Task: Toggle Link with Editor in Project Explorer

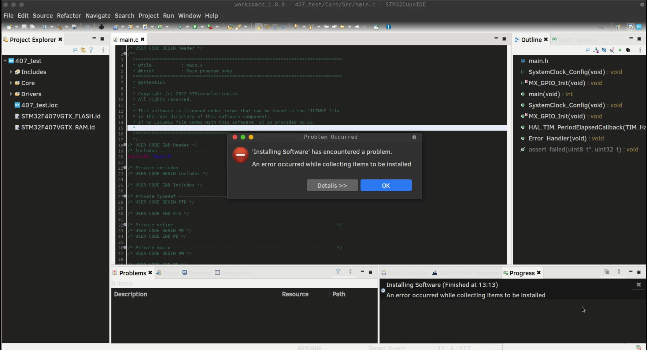Action: (83, 50)
